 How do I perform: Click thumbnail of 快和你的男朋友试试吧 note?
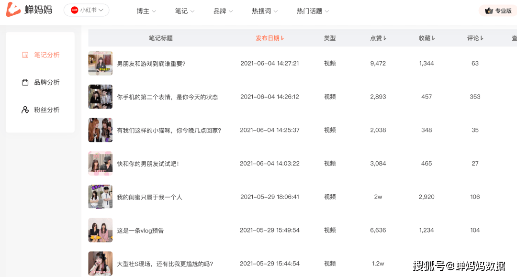100,164
